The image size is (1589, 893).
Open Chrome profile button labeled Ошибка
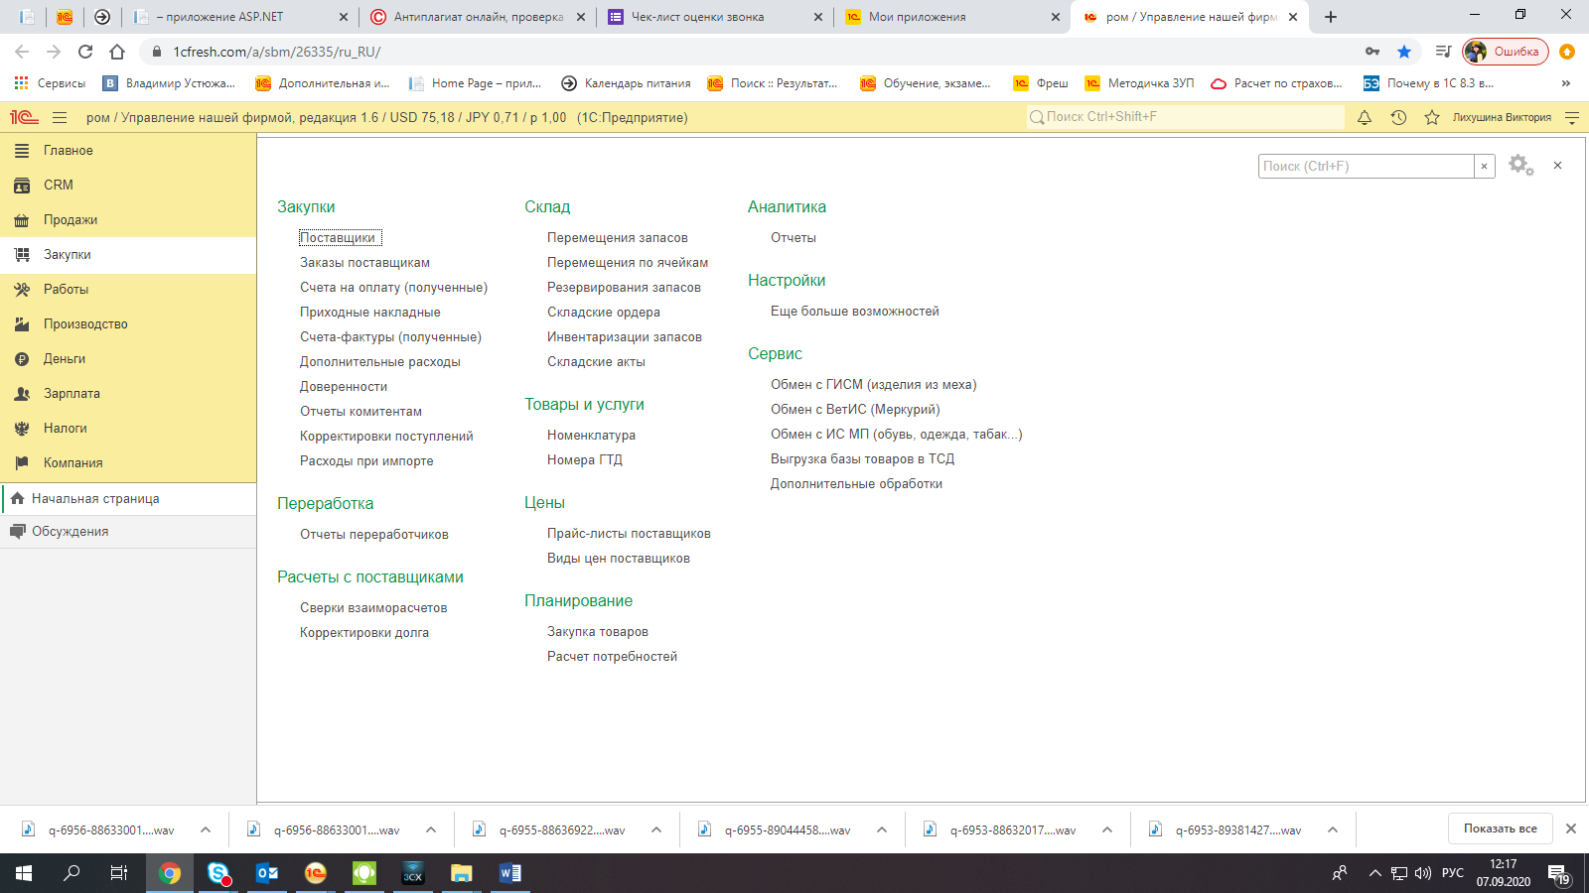point(1506,52)
